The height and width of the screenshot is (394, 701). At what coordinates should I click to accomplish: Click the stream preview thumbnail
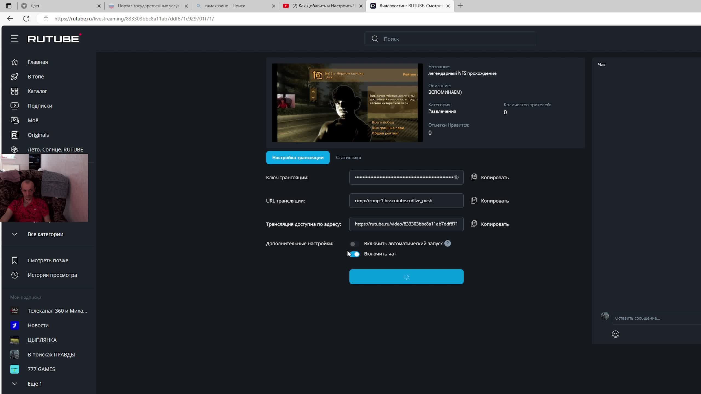347,103
